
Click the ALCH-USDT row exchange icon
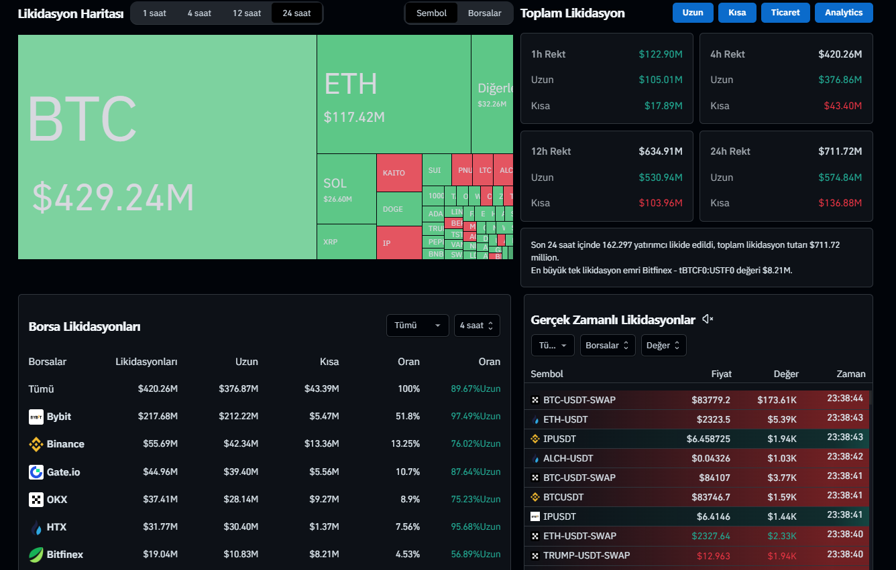[535, 459]
